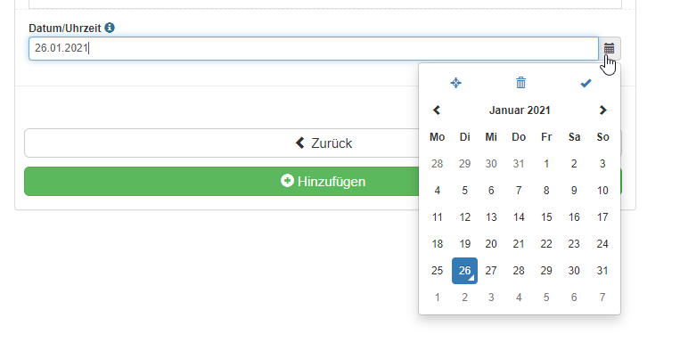The image size is (680, 359).
Task: Clear the date with the trash icon
Action: (x=520, y=82)
